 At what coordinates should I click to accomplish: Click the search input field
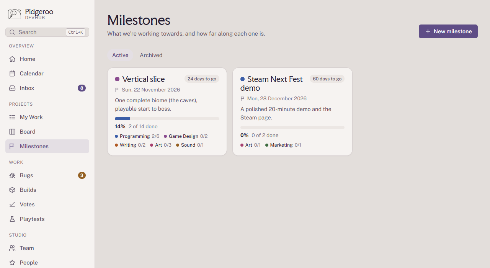(47, 32)
